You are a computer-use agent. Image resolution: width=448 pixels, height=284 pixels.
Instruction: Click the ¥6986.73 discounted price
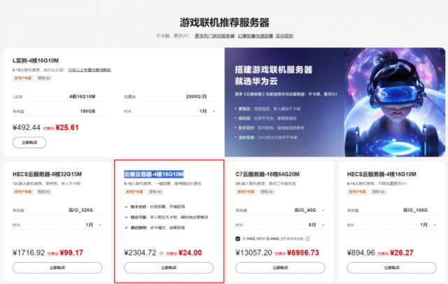(x=303, y=253)
